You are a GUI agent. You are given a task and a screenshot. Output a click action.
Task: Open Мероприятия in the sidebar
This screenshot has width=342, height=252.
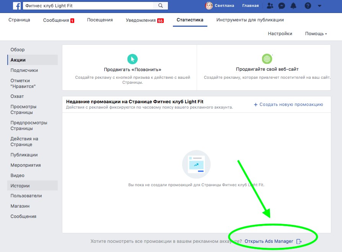[x=26, y=165]
